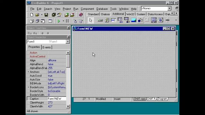205x115 pixels.
Task: Pick the CheckListBox component icon
Action: pyautogui.click(x=161, y=20)
